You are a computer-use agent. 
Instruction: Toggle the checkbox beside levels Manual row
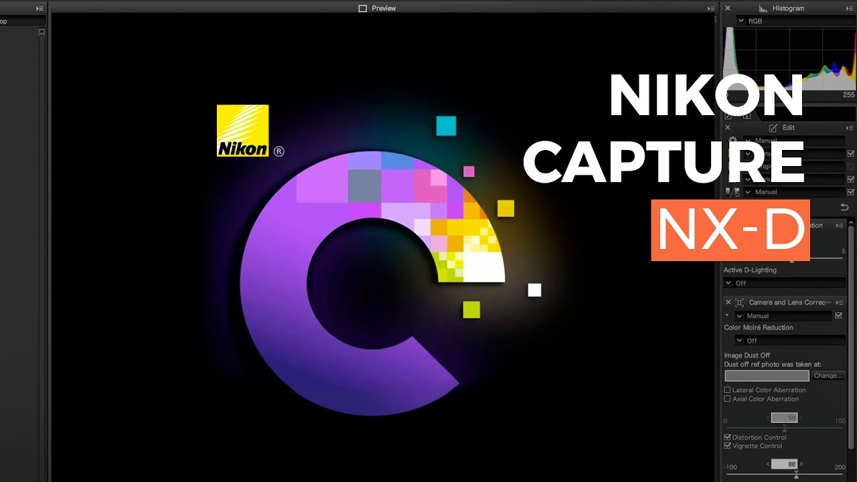851,192
